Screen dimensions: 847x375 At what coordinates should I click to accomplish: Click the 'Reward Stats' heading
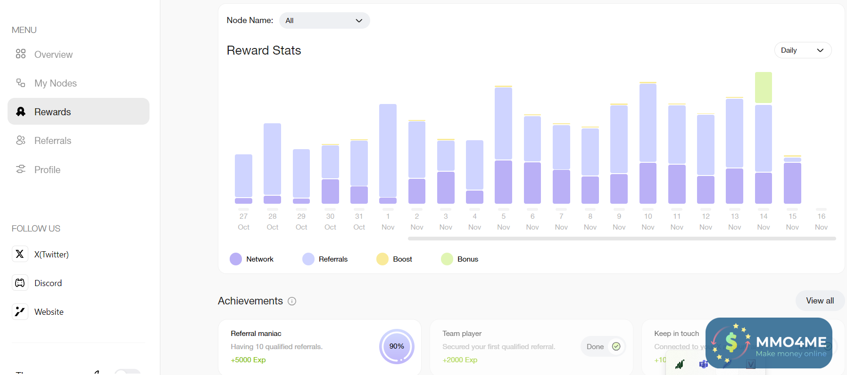(x=264, y=50)
